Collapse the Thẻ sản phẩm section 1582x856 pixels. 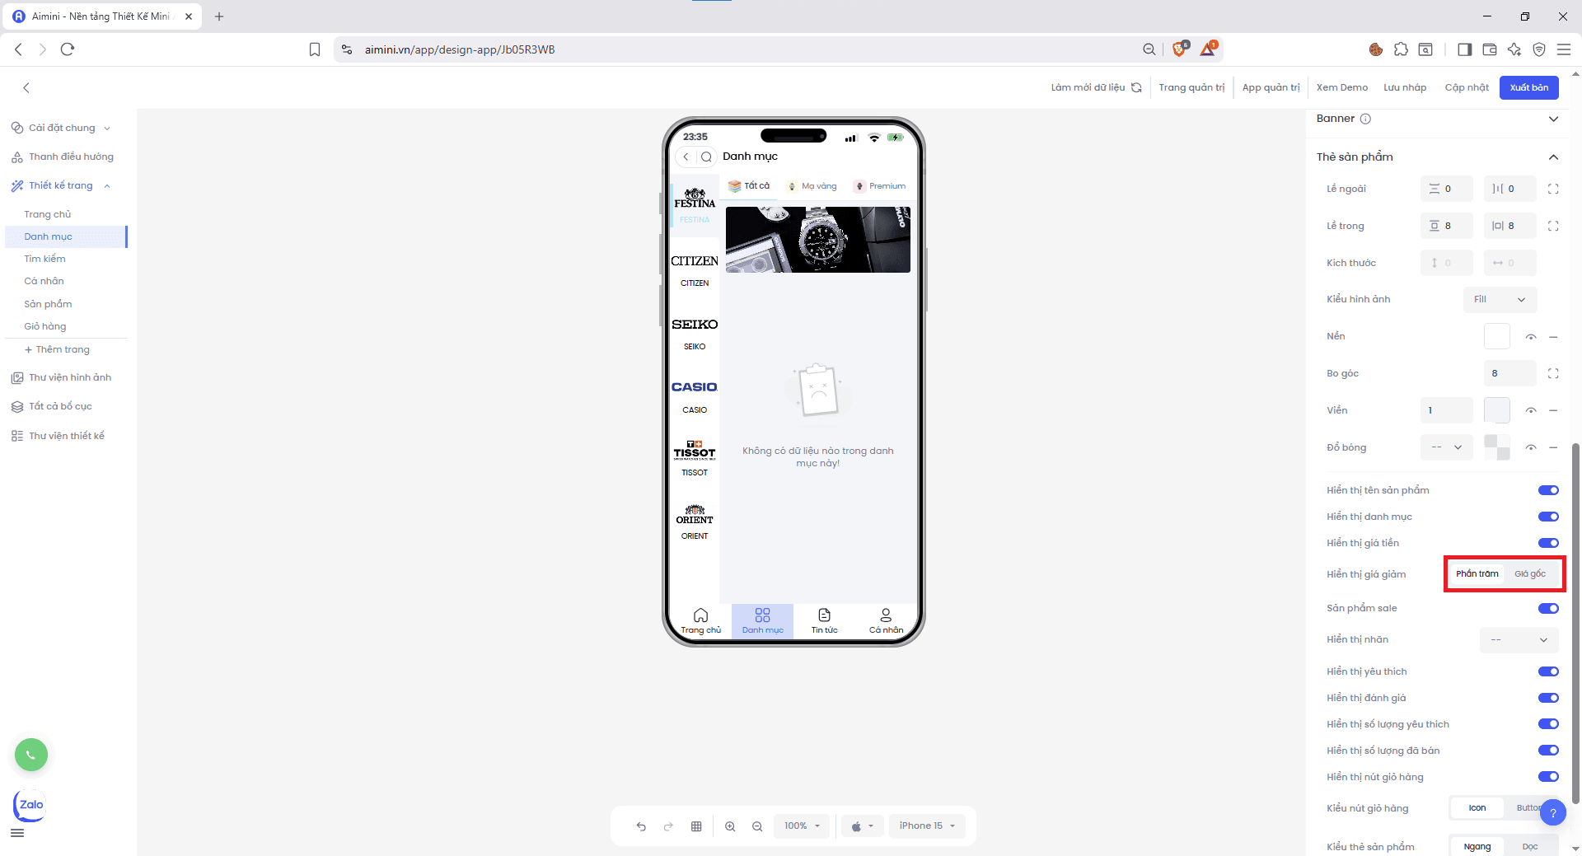[x=1553, y=157]
